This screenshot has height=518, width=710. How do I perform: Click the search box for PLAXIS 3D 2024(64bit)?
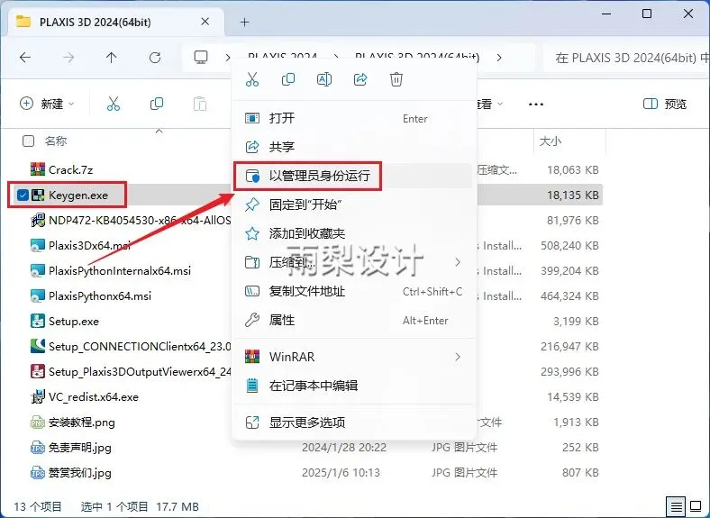point(627,58)
